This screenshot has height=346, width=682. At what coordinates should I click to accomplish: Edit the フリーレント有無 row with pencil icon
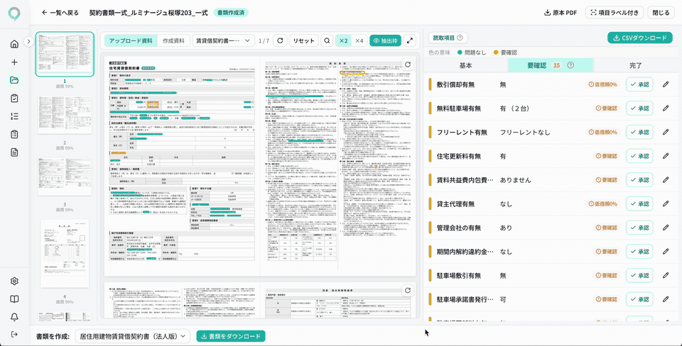click(666, 132)
